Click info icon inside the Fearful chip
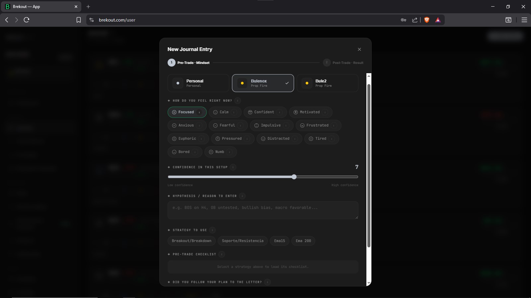 coord(241,125)
